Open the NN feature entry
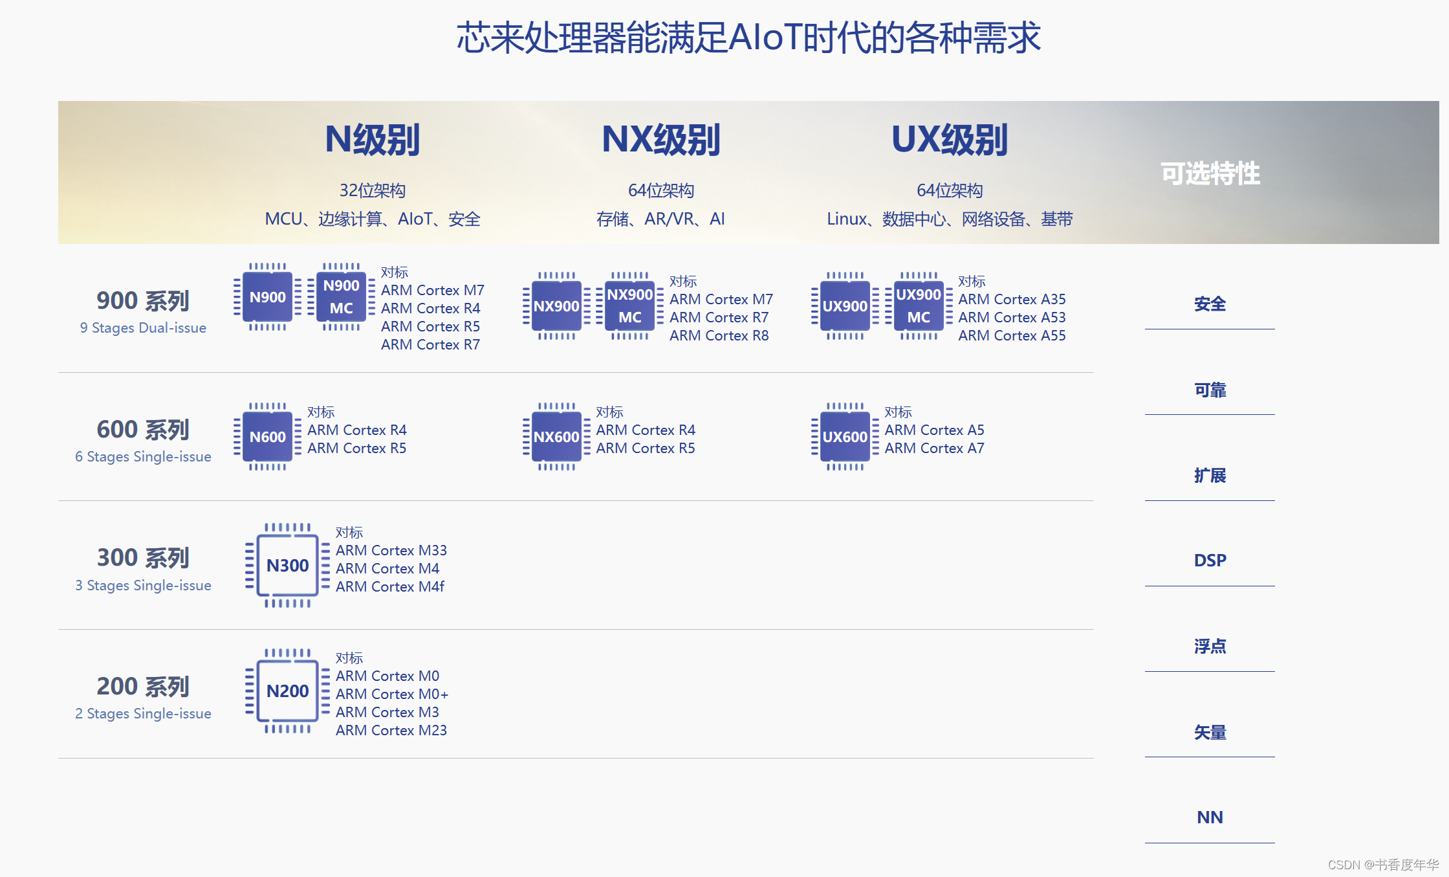 point(1210,817)
